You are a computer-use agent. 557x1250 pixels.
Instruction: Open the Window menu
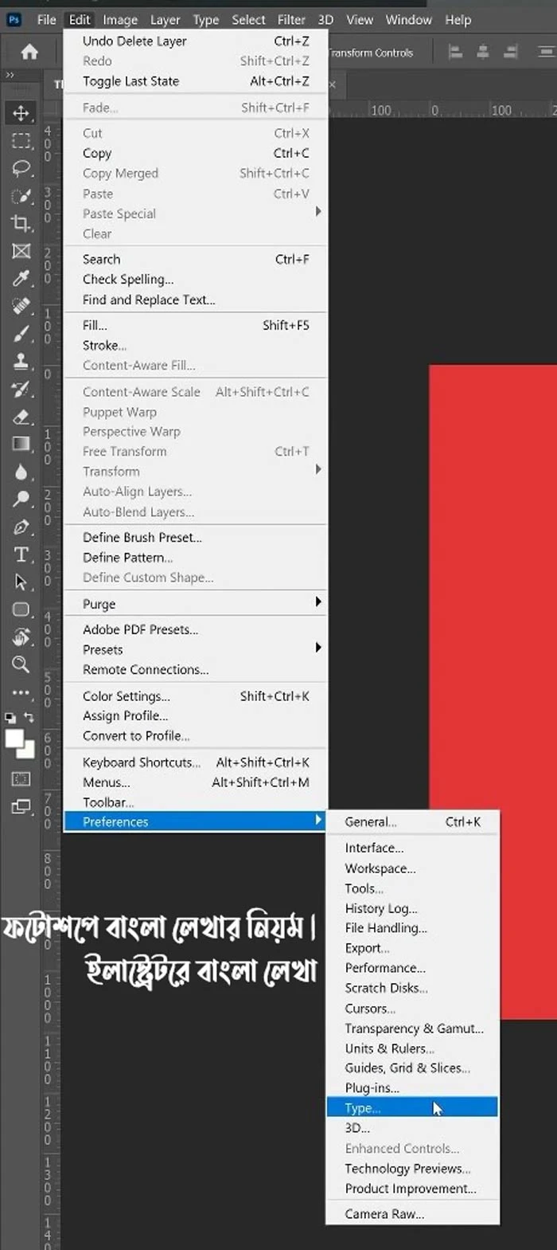(407, 20)
